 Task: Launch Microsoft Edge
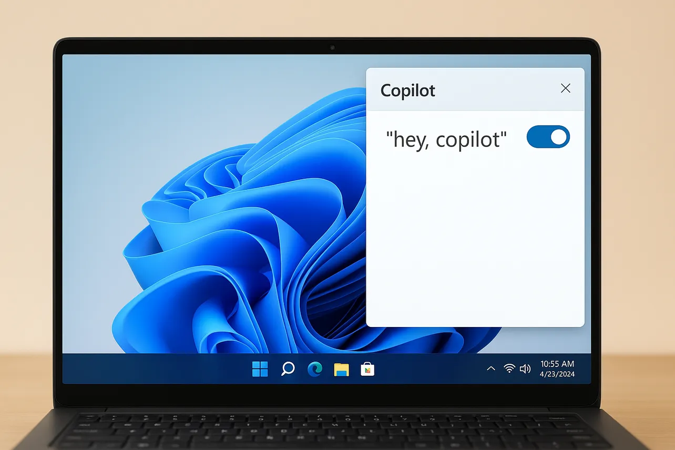click(314, 369)
